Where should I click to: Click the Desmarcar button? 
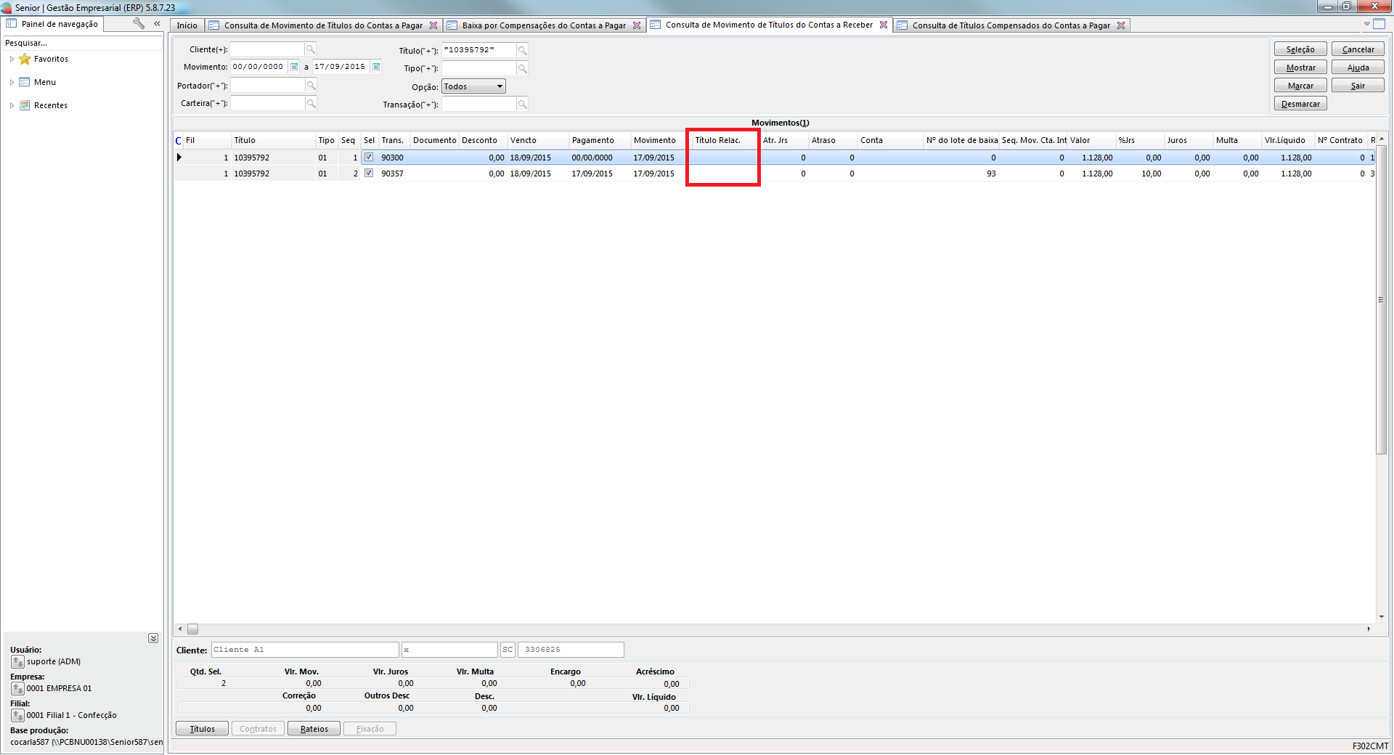pyautogui.click(x=1300, y=104)
